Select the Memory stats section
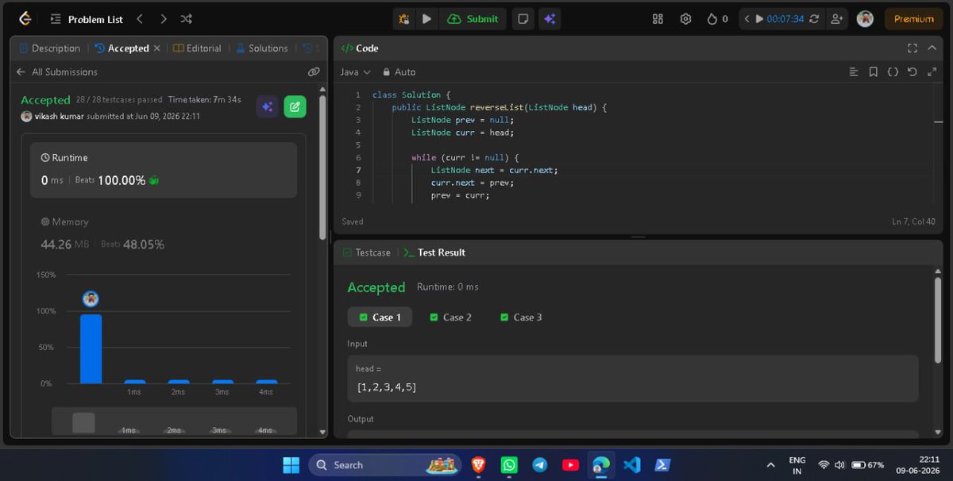953x481 pixels. tap(164, 234)
